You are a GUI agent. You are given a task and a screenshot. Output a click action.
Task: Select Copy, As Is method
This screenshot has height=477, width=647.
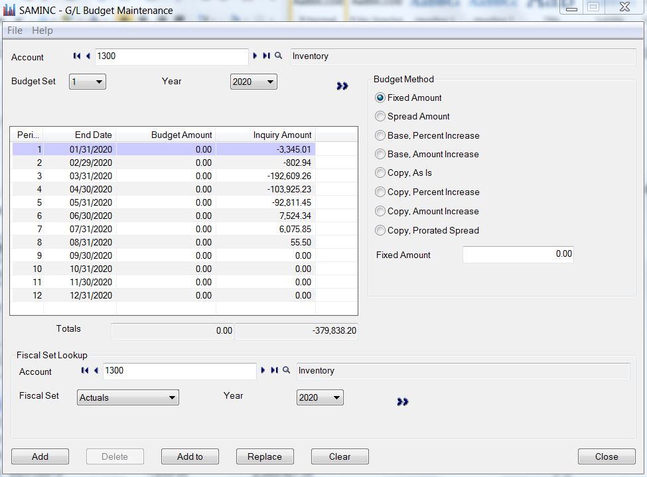click(x=380, y=172)
